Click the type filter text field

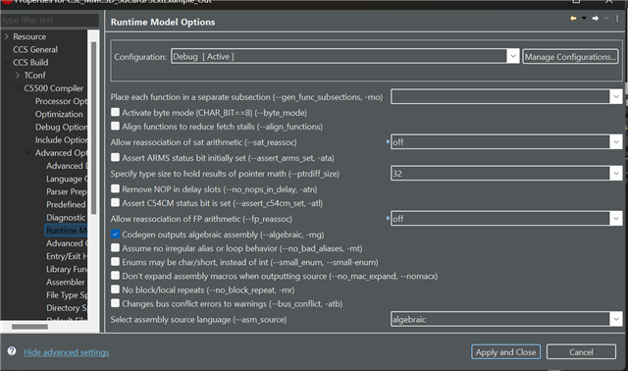(50, 20)
